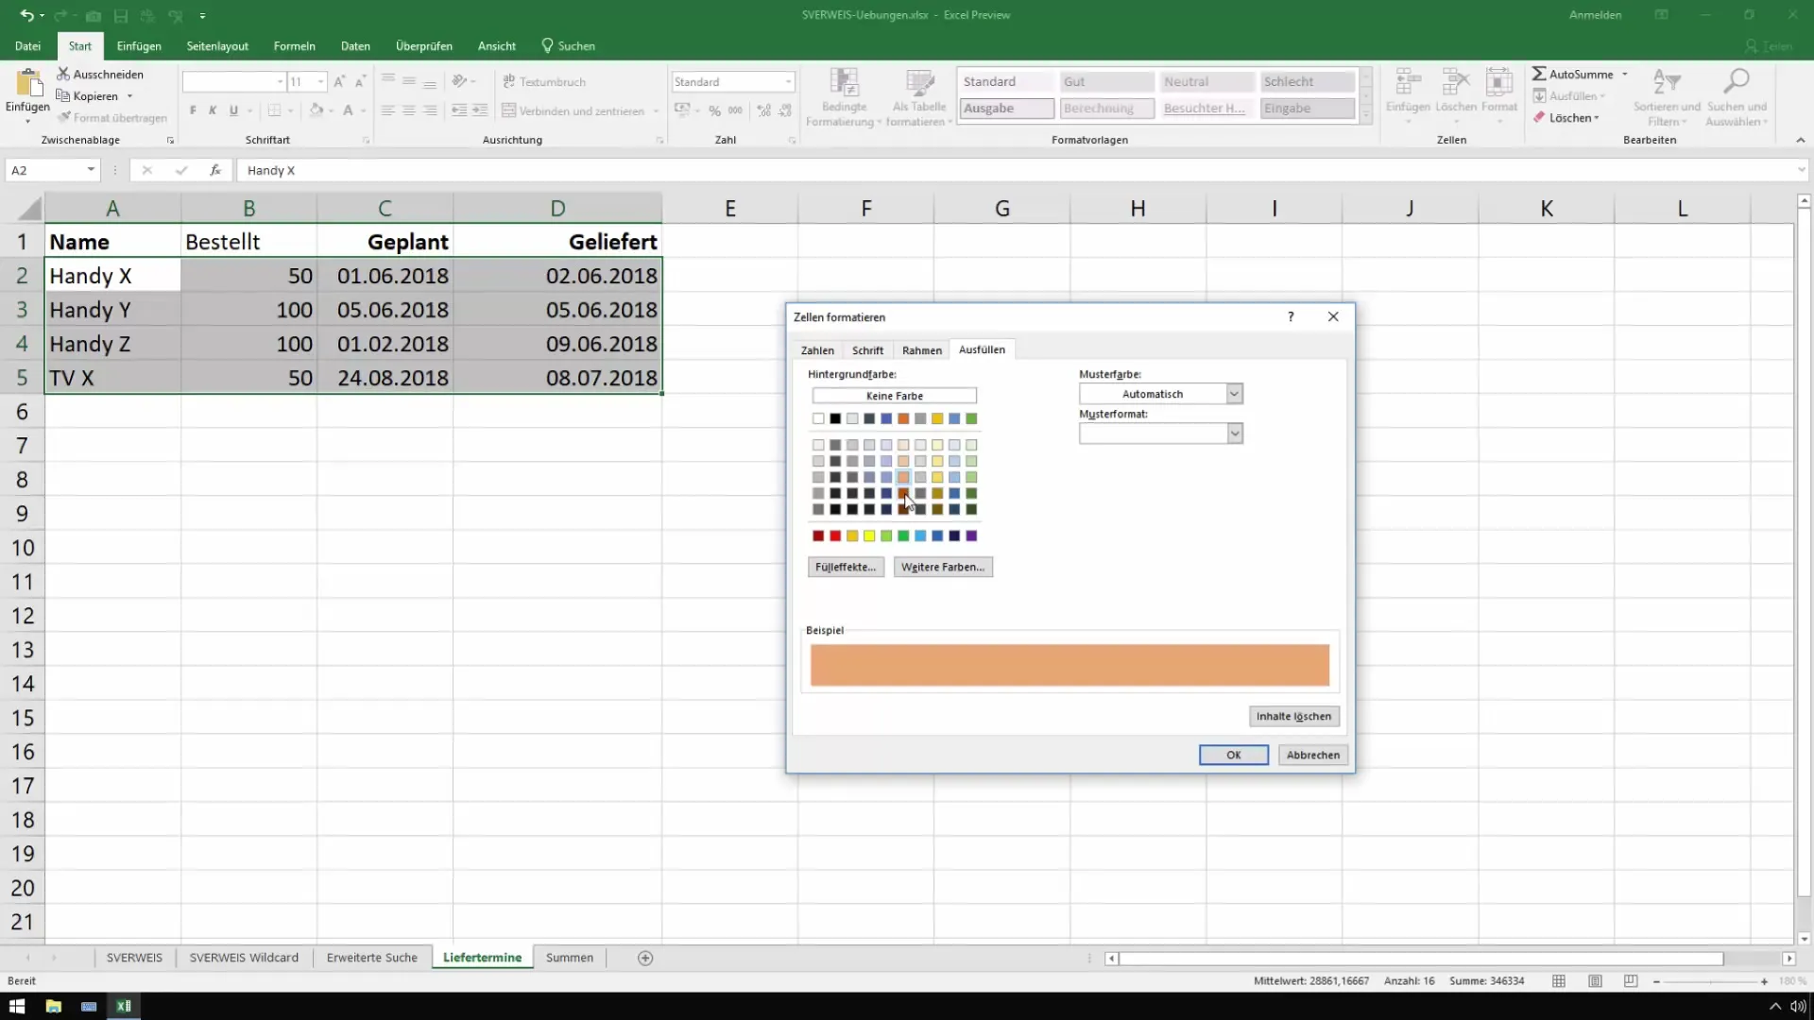Image resolution: width=1814 pixels, height=1020 pixels.
Task: Pick the bright yellow standard color swatch
Action: click(869, 535)
